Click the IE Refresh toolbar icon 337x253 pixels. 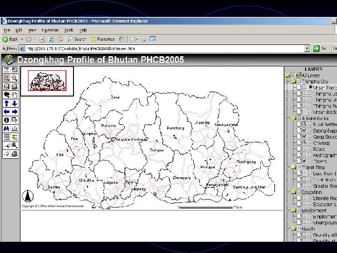click(x=51, y=39)
